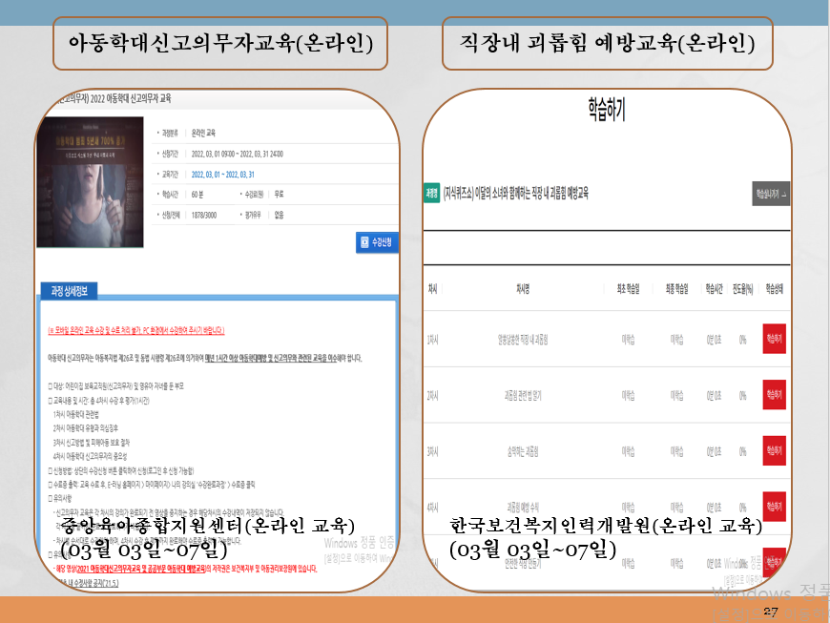Click the 3차시 lesson title in the table

[x=523, y=451]
